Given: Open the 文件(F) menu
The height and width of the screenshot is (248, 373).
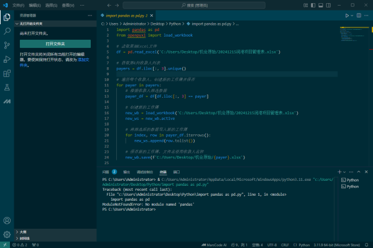Looking at the screenshot, I should (18, 5).
